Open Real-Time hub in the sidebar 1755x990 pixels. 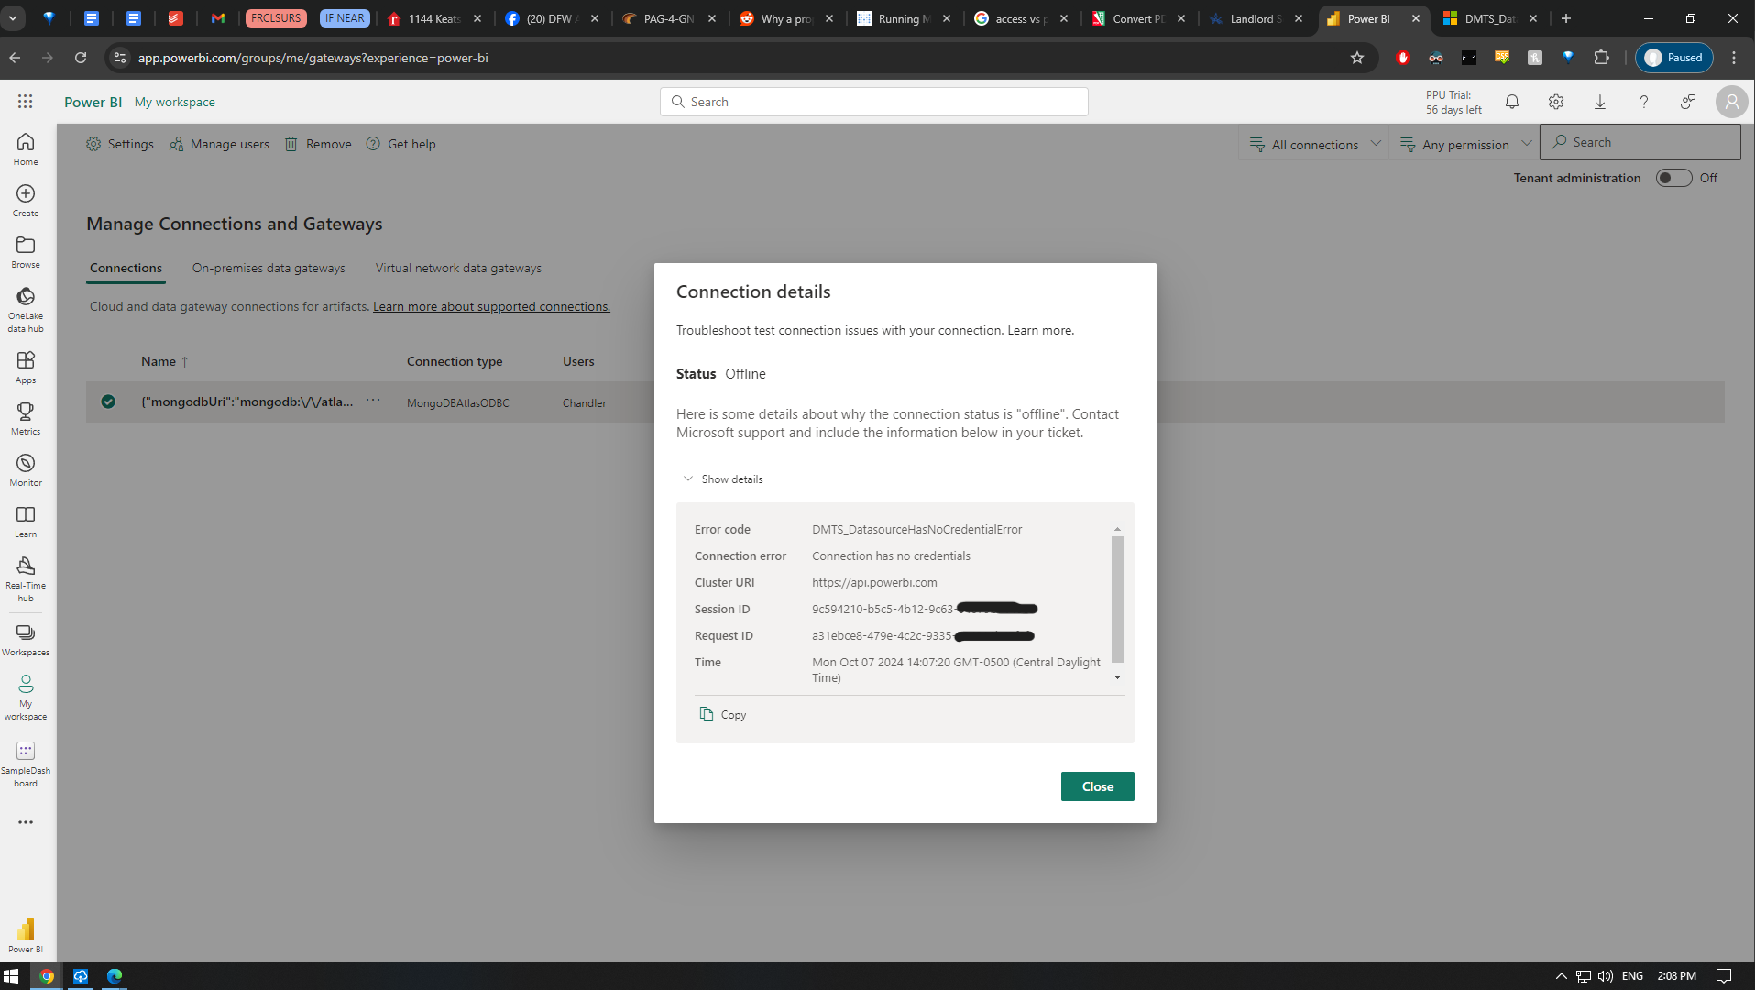coord(26,566)
